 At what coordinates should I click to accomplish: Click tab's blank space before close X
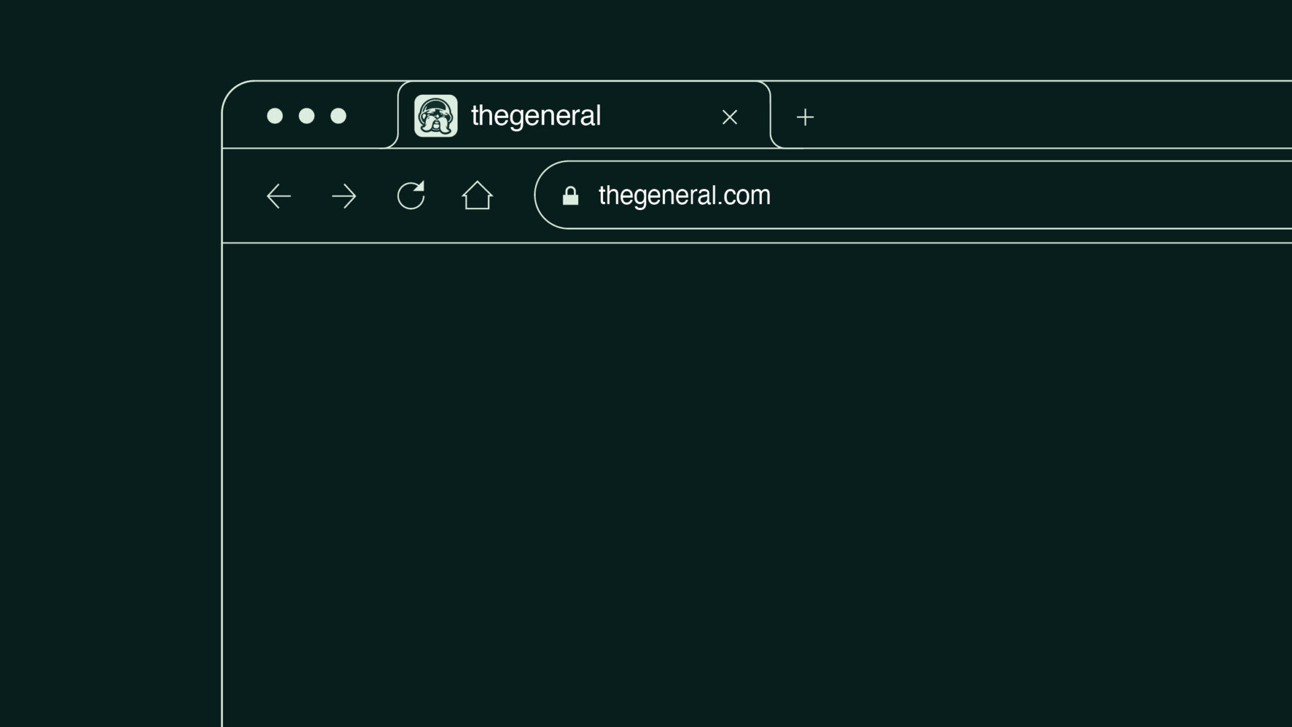[659, 116]
